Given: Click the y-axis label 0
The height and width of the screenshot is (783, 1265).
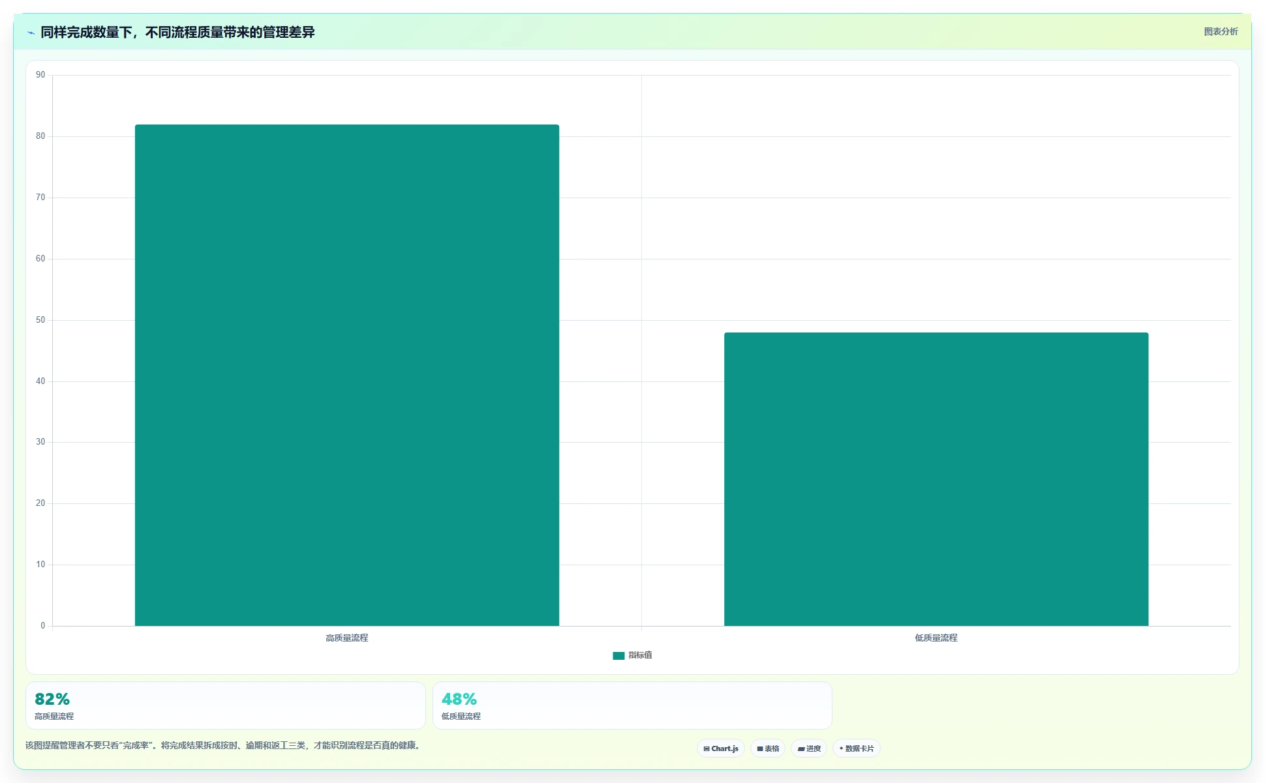Looking at the screenshot, I should point(43,626).
